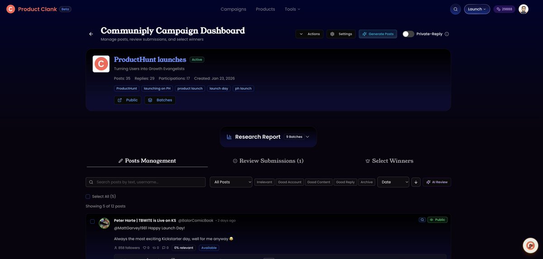Toggle the Good Reply filter chip

tap(345, 182)
